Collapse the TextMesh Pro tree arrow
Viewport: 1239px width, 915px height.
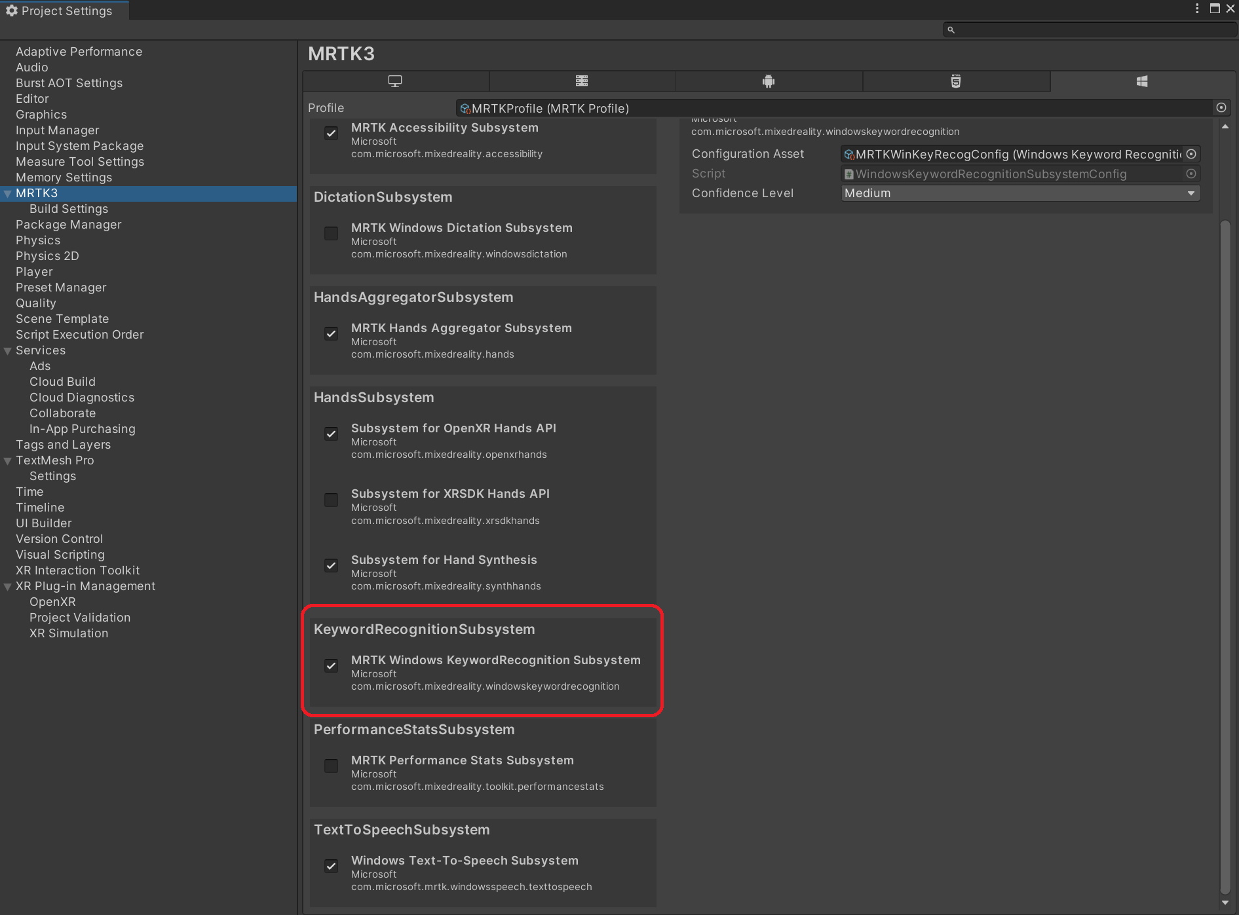8,461
